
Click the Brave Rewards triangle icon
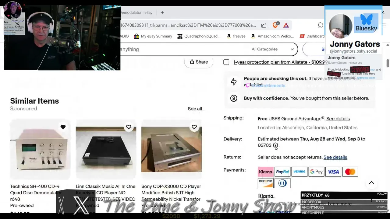(x=286, y=25)
